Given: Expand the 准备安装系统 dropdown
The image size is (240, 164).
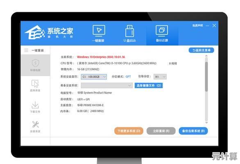Looking at the screenshot, I should pyautogui.click(x=106, y=85).
